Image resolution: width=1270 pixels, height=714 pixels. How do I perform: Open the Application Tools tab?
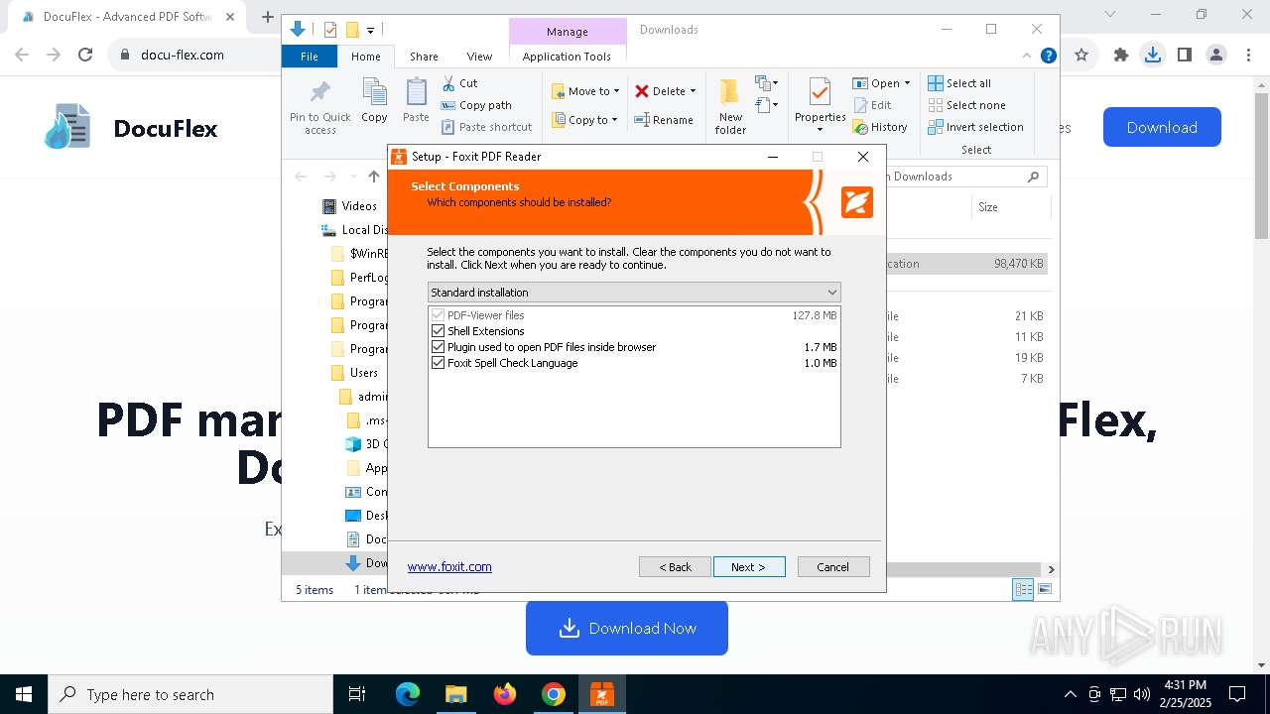tap(567, 57)
